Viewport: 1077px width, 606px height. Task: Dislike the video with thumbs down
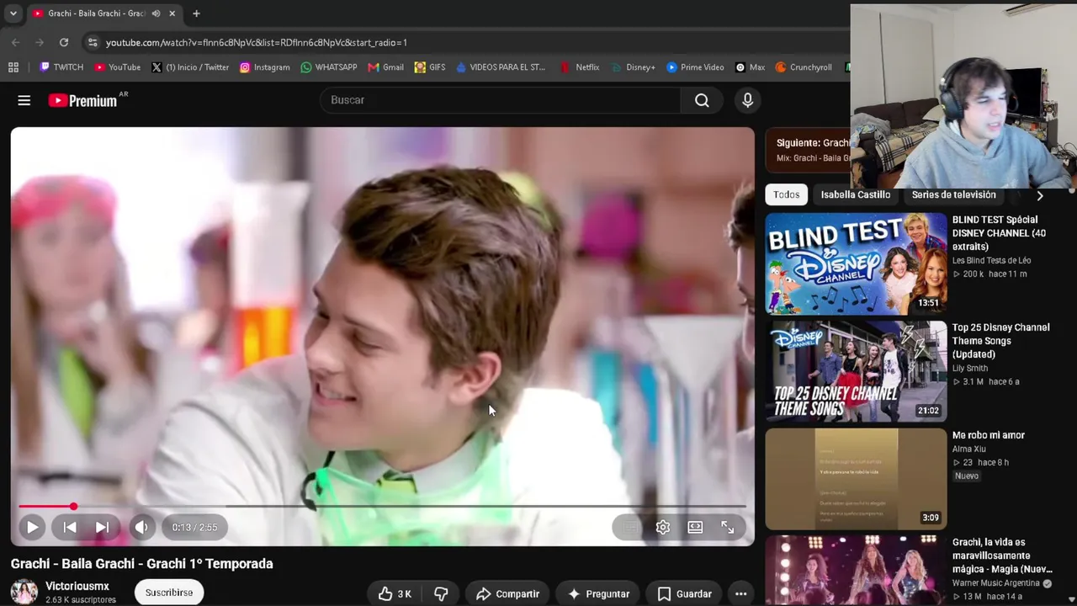[x=441, y=594]
